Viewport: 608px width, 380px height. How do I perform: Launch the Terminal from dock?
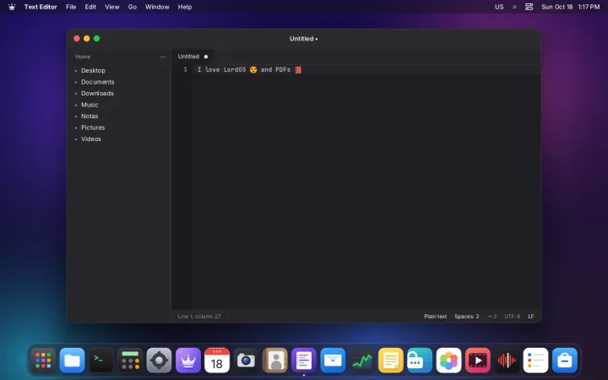pyautogui.click(x=101, y=361)
